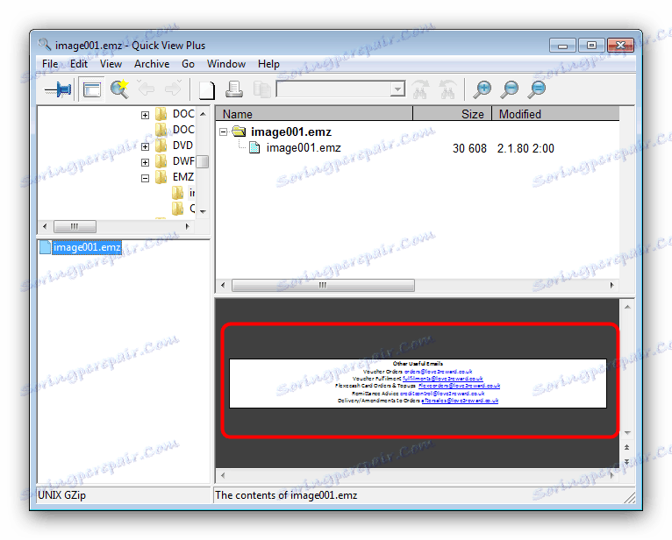Click preview pane scroll down arrow
This screenshot has width=672, height=540.
(627, 433)
